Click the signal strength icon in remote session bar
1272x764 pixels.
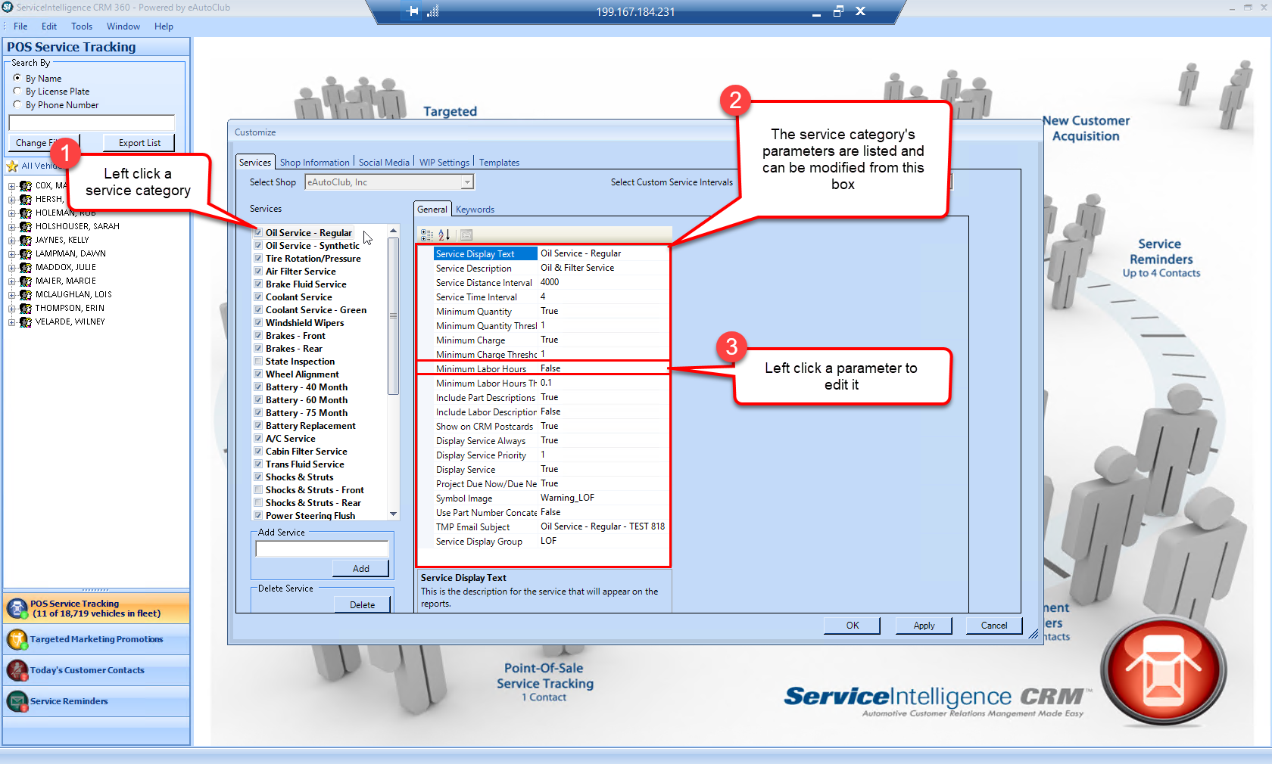pos(433,11)
